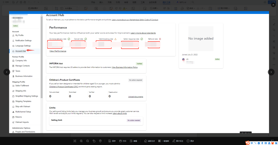This screenshot has height=145, width=278.
Task: Toggle Sogou punctuation mode
Action: coord(255,143)
